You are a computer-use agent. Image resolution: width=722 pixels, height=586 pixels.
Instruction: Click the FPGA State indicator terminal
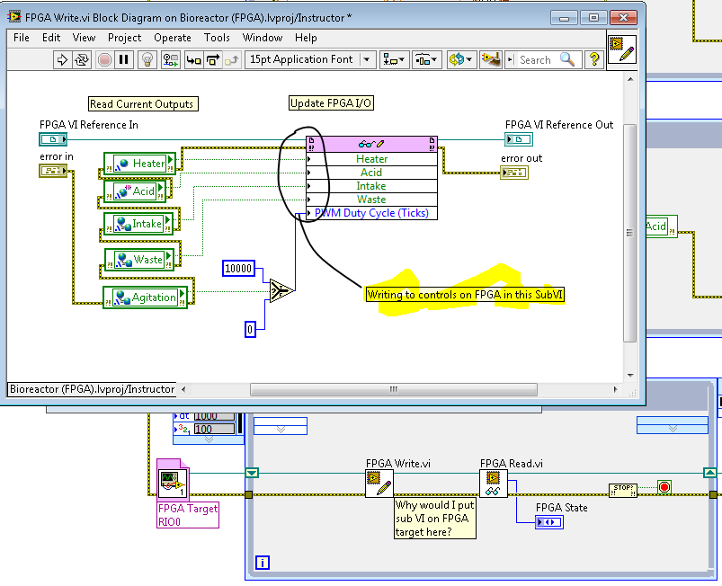coord(549,522)
